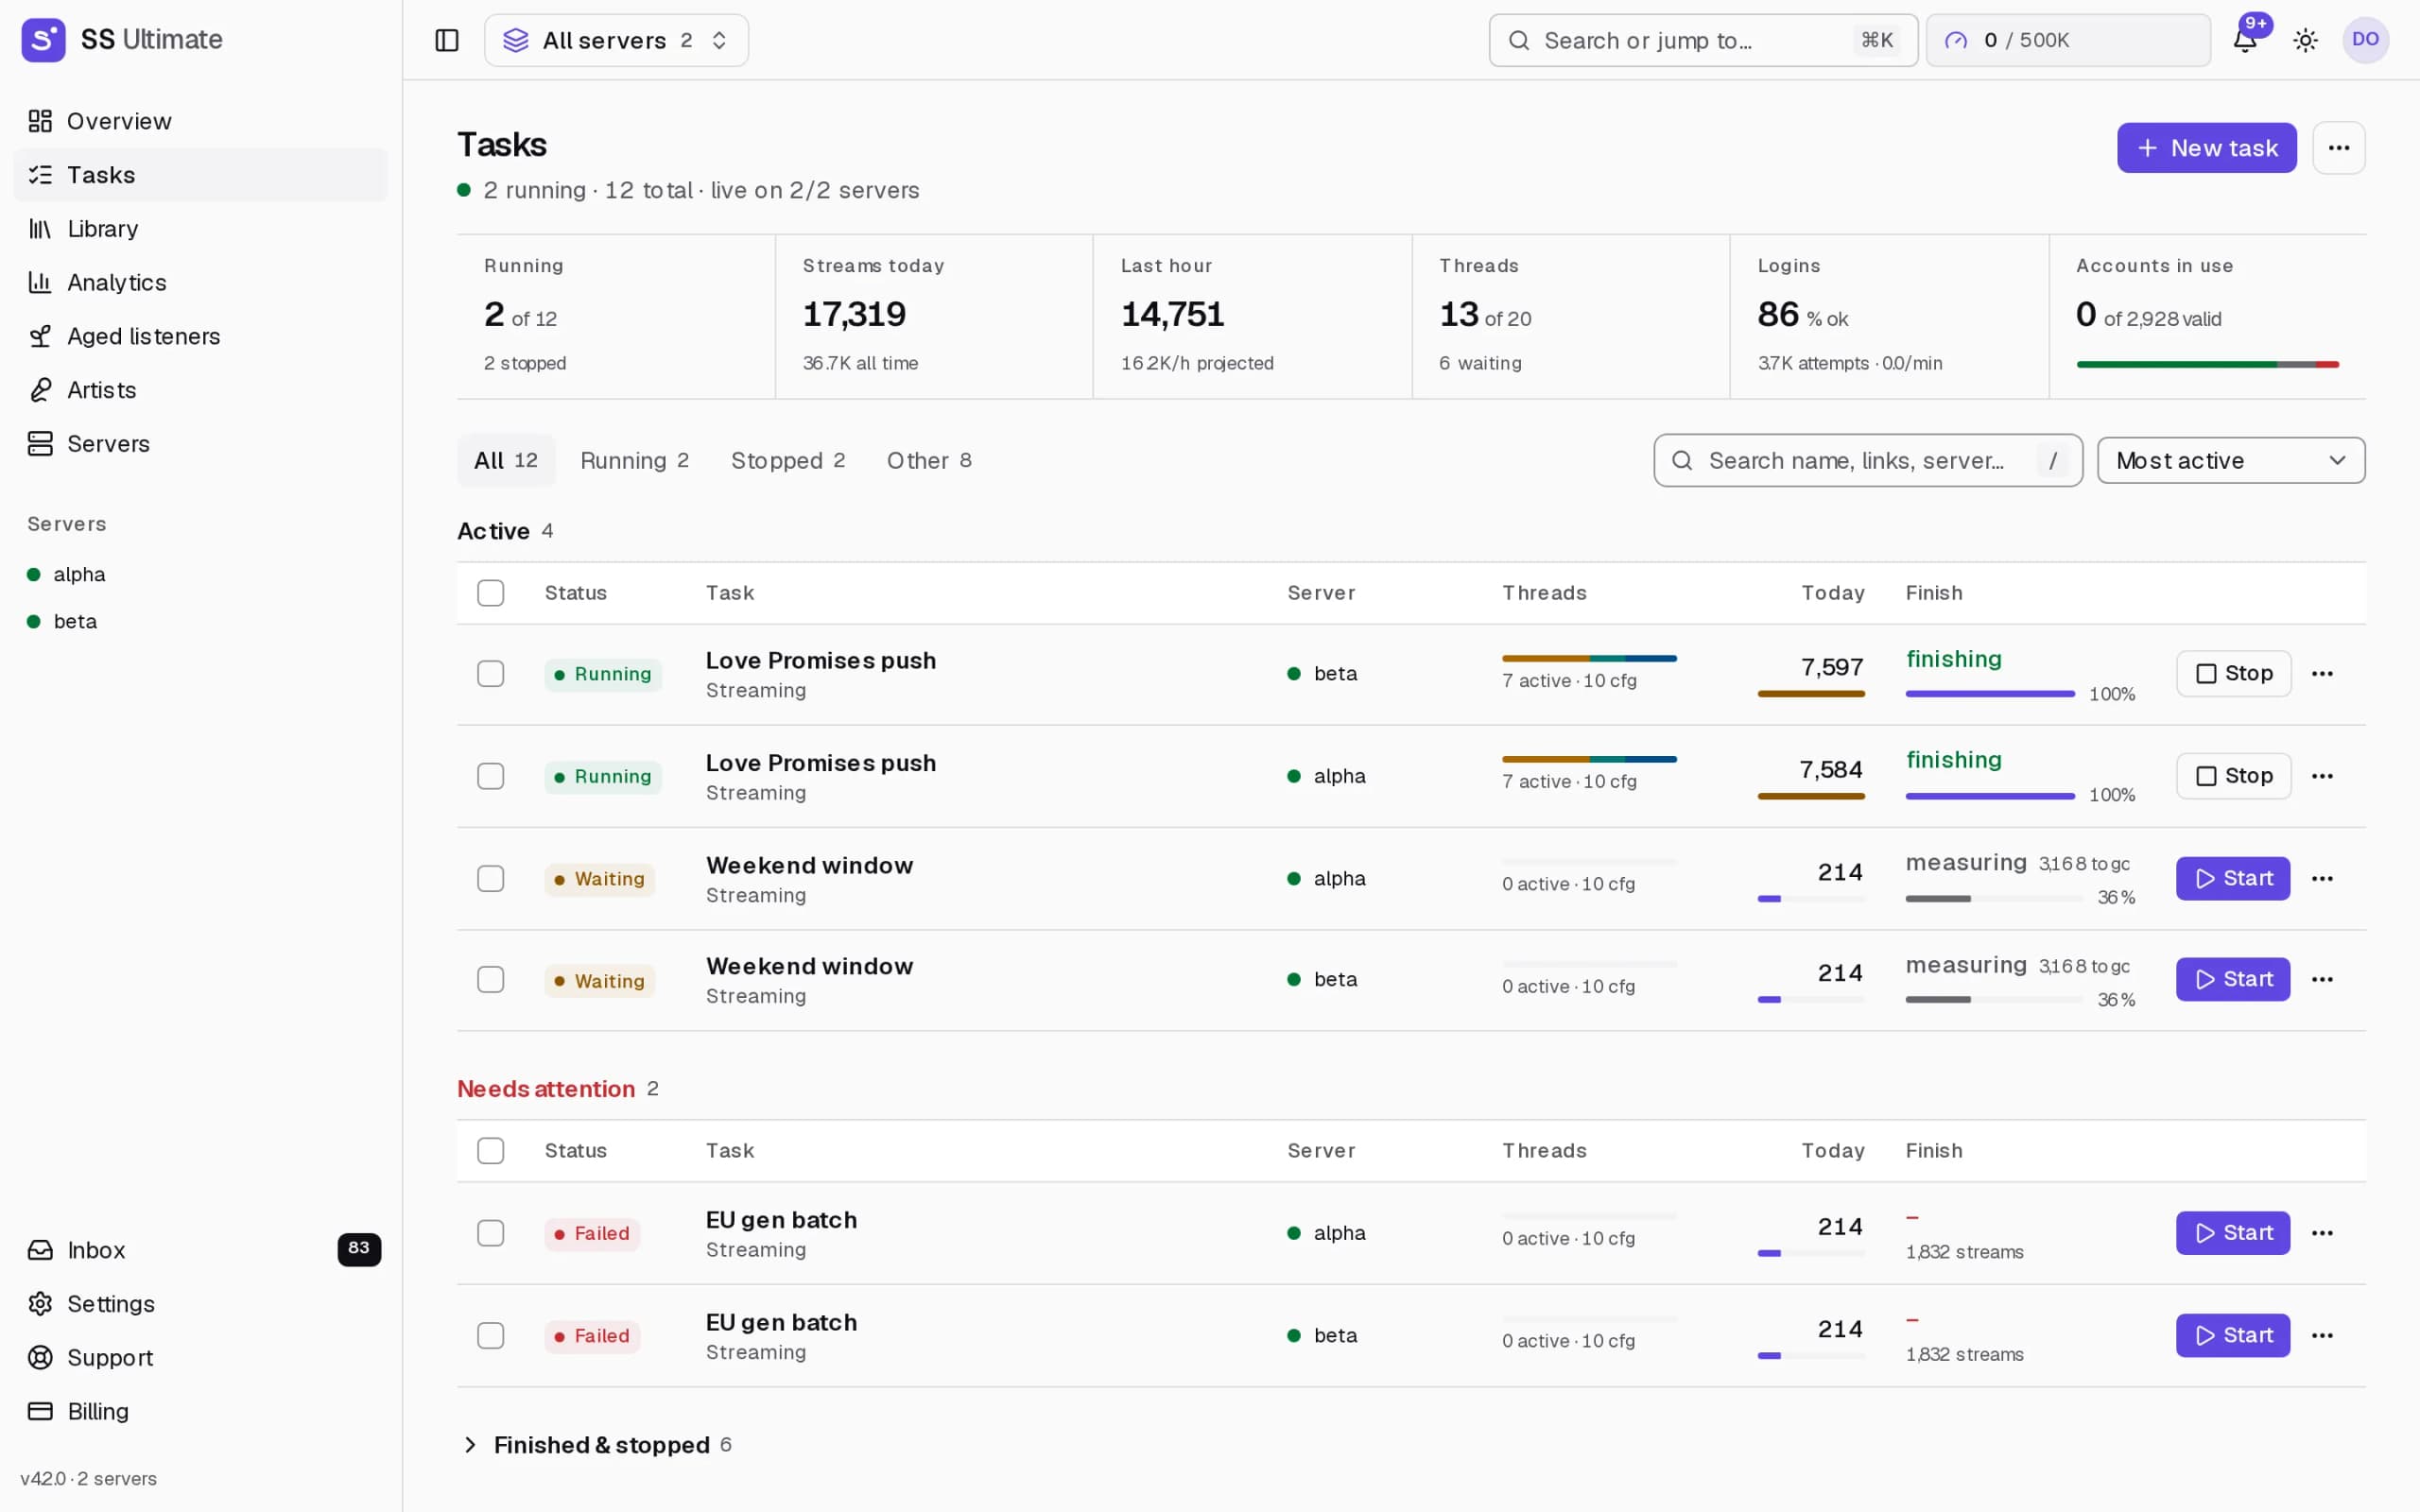Start Weekend window on alpha
The width and height of the screenshot is (2420, 1512).
[2232, 879]
